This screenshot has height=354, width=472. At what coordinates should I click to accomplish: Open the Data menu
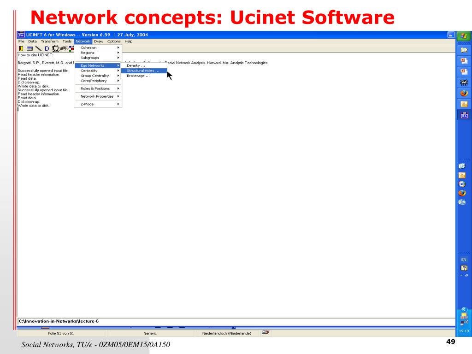(33, 41)
